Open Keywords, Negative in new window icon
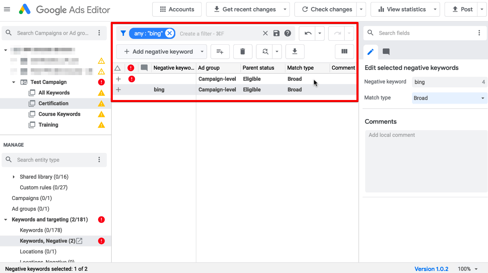Viewport: 488px width, 273px height. [x=79, y=241]
